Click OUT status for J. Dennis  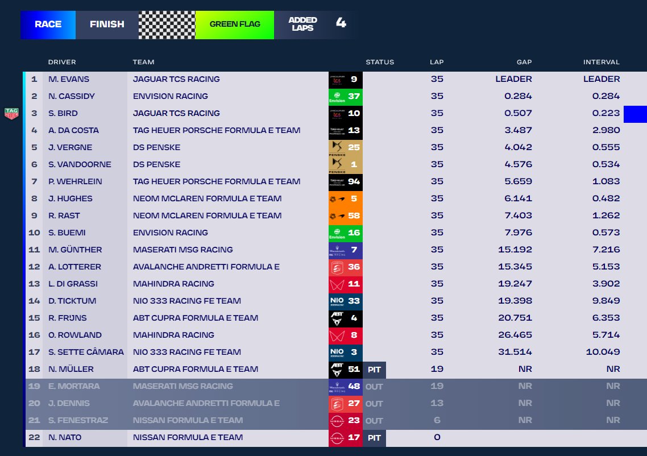coord(374,404)
